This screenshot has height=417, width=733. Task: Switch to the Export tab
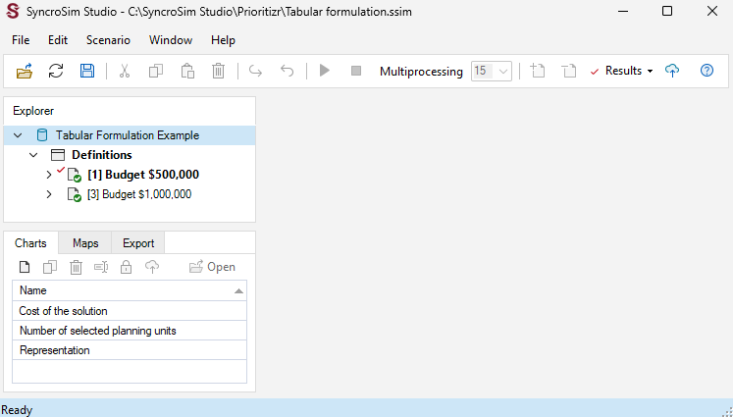138,243
